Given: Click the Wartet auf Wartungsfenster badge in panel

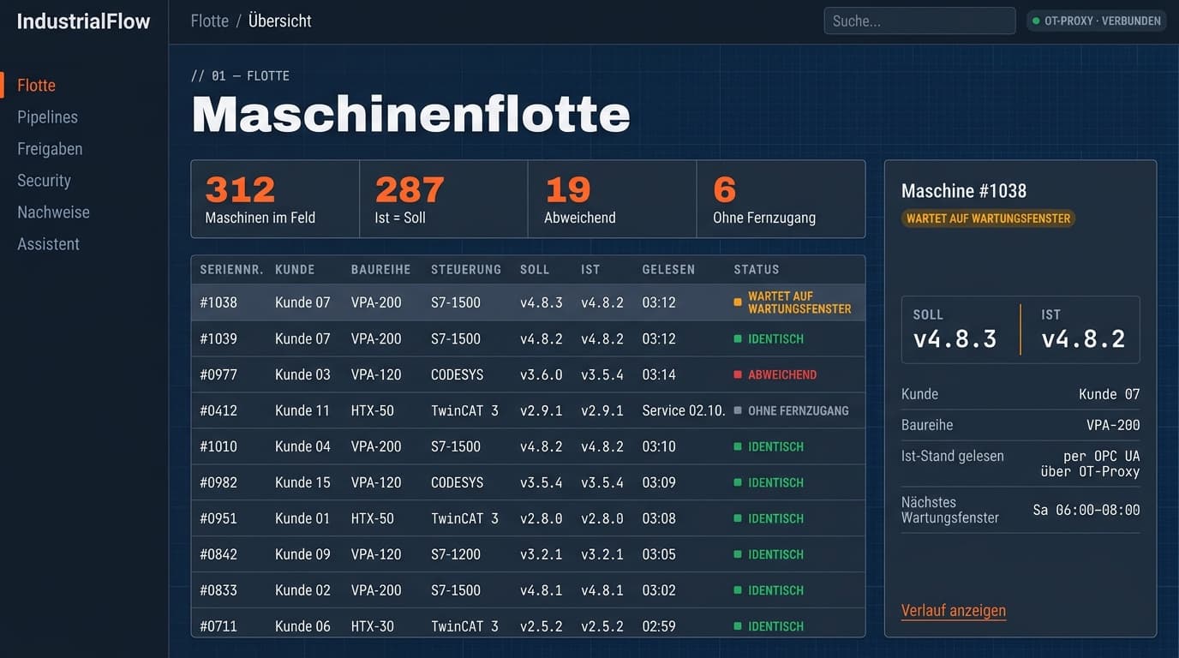Looking at the screenshot, I should pos(989,218).
